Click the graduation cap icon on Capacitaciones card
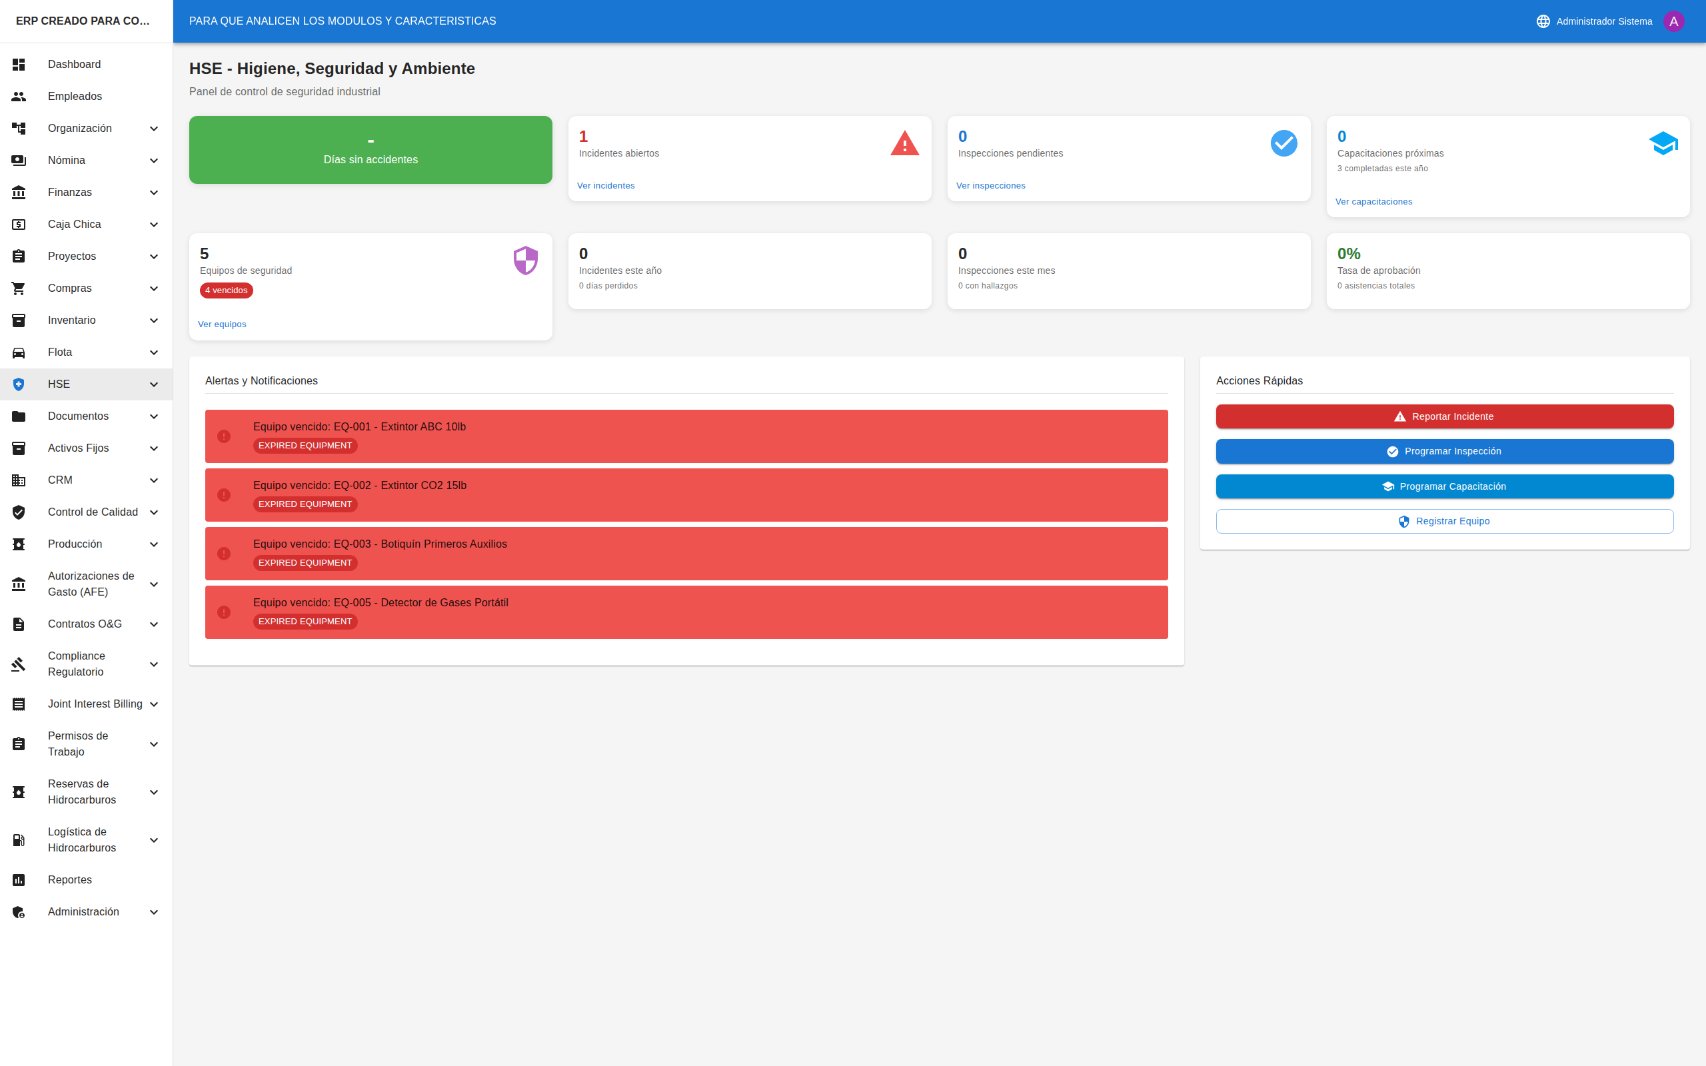Viewport: 1706px width, 1066px height. (x=1663, y=143)
